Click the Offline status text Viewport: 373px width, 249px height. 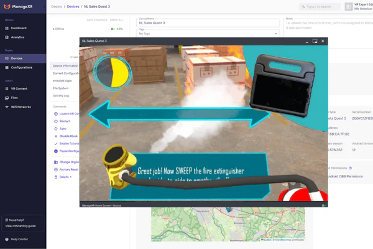60,29
